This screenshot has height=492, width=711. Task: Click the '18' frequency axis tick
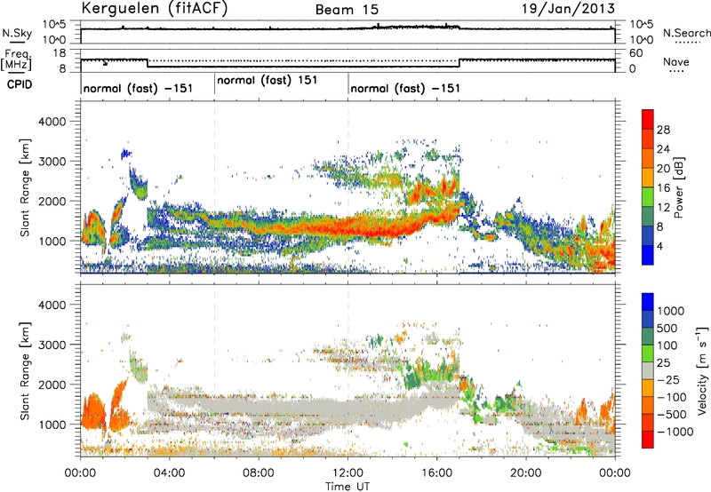pyautogui.click(x=59, y=53)
